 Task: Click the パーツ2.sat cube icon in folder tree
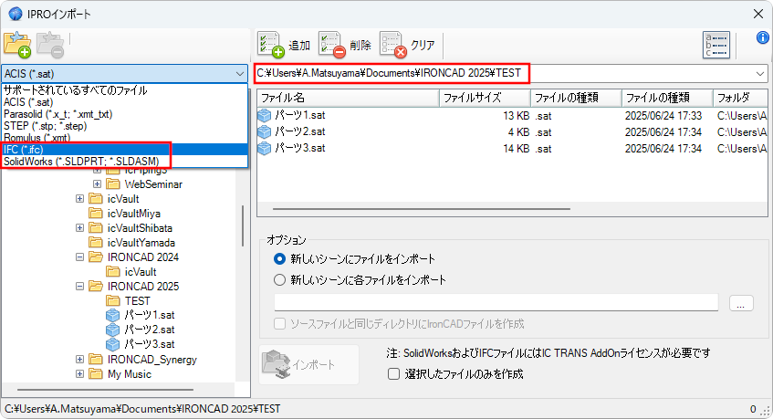click(113, 330)
